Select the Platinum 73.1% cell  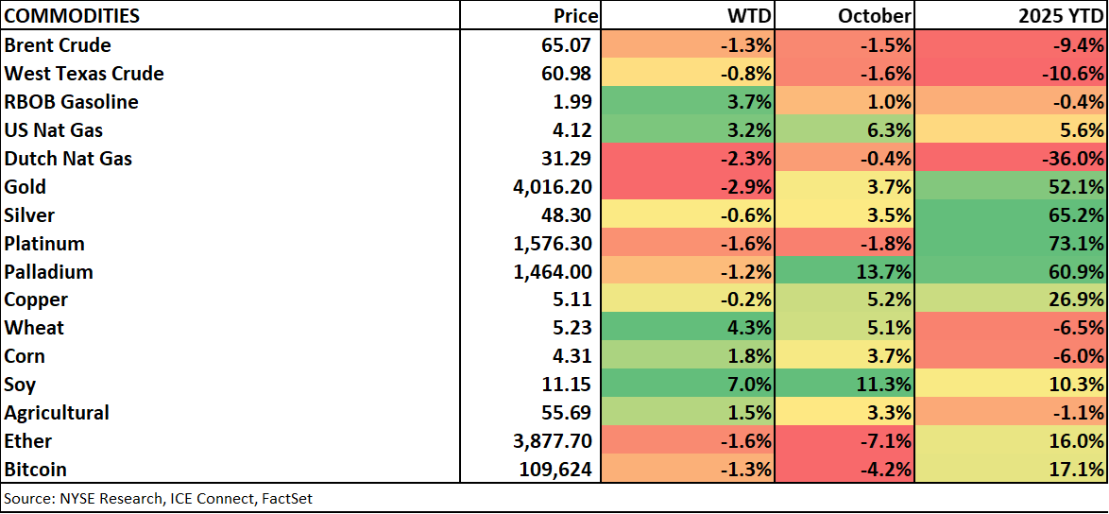point(1011,244)
